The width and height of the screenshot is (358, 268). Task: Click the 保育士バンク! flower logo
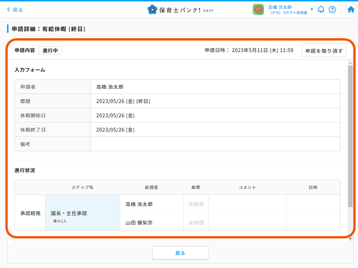click(152, 10)
